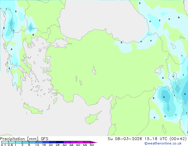Image resolution: width=188 pixels, height=146 pixels.
Task: Select the 5–10 mm legend color swatch
Action: (x=32, y=142)
